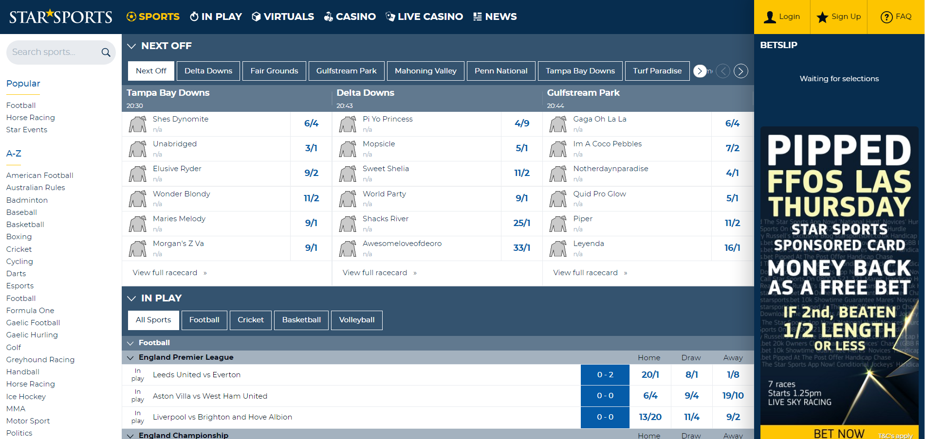The image size is (925, 439).
Task: Open Greyhound Racing in the A-Z list
Action: [x=40, y=360]
